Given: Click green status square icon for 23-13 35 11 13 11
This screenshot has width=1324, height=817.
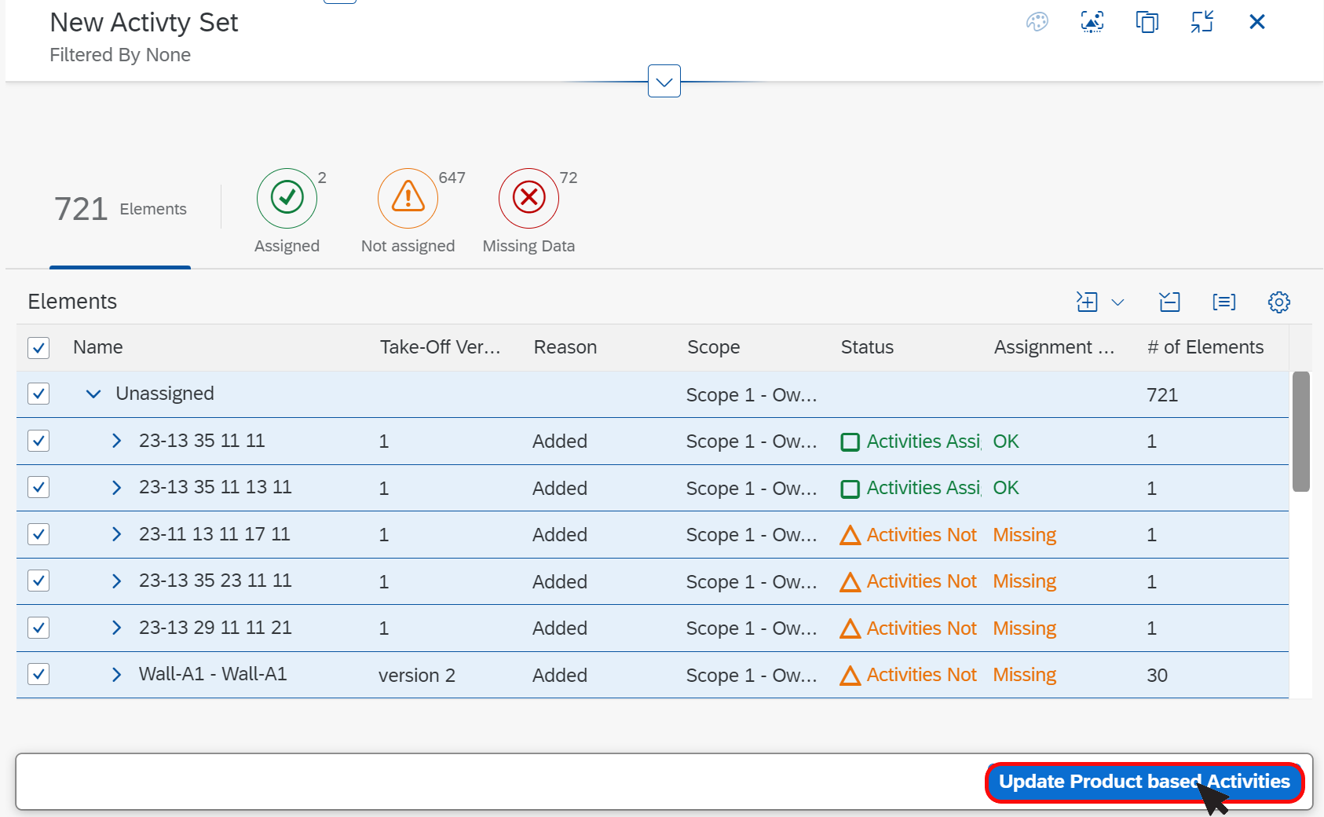Looking at the screenshot, I should [850, 489].
